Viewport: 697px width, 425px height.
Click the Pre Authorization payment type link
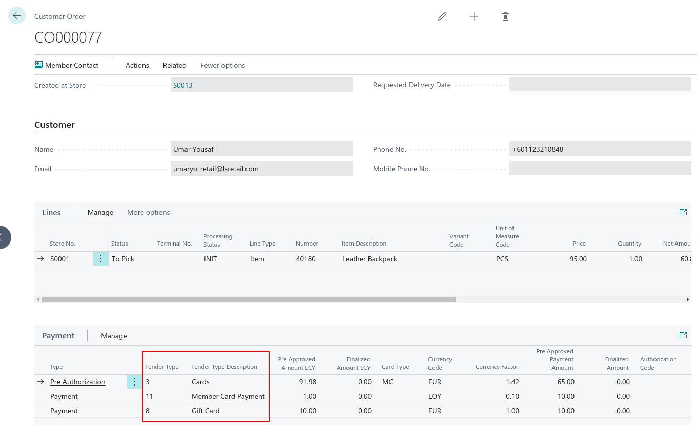tap(77, 382)
